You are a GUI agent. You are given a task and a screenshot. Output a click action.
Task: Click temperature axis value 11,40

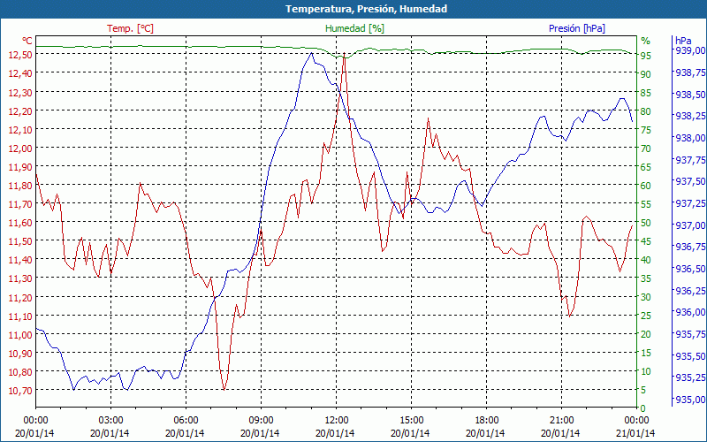coord(20,259)
